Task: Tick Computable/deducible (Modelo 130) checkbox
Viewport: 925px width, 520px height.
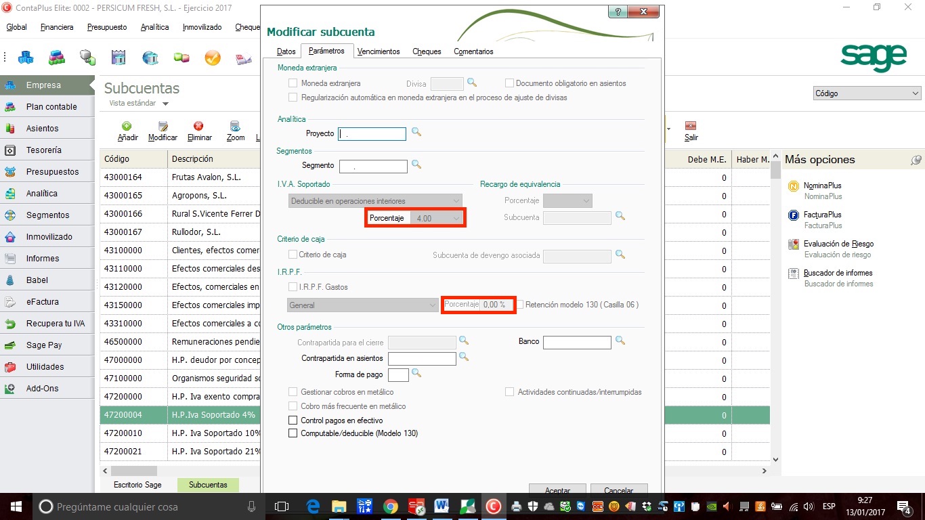Action: coord(293,433)
